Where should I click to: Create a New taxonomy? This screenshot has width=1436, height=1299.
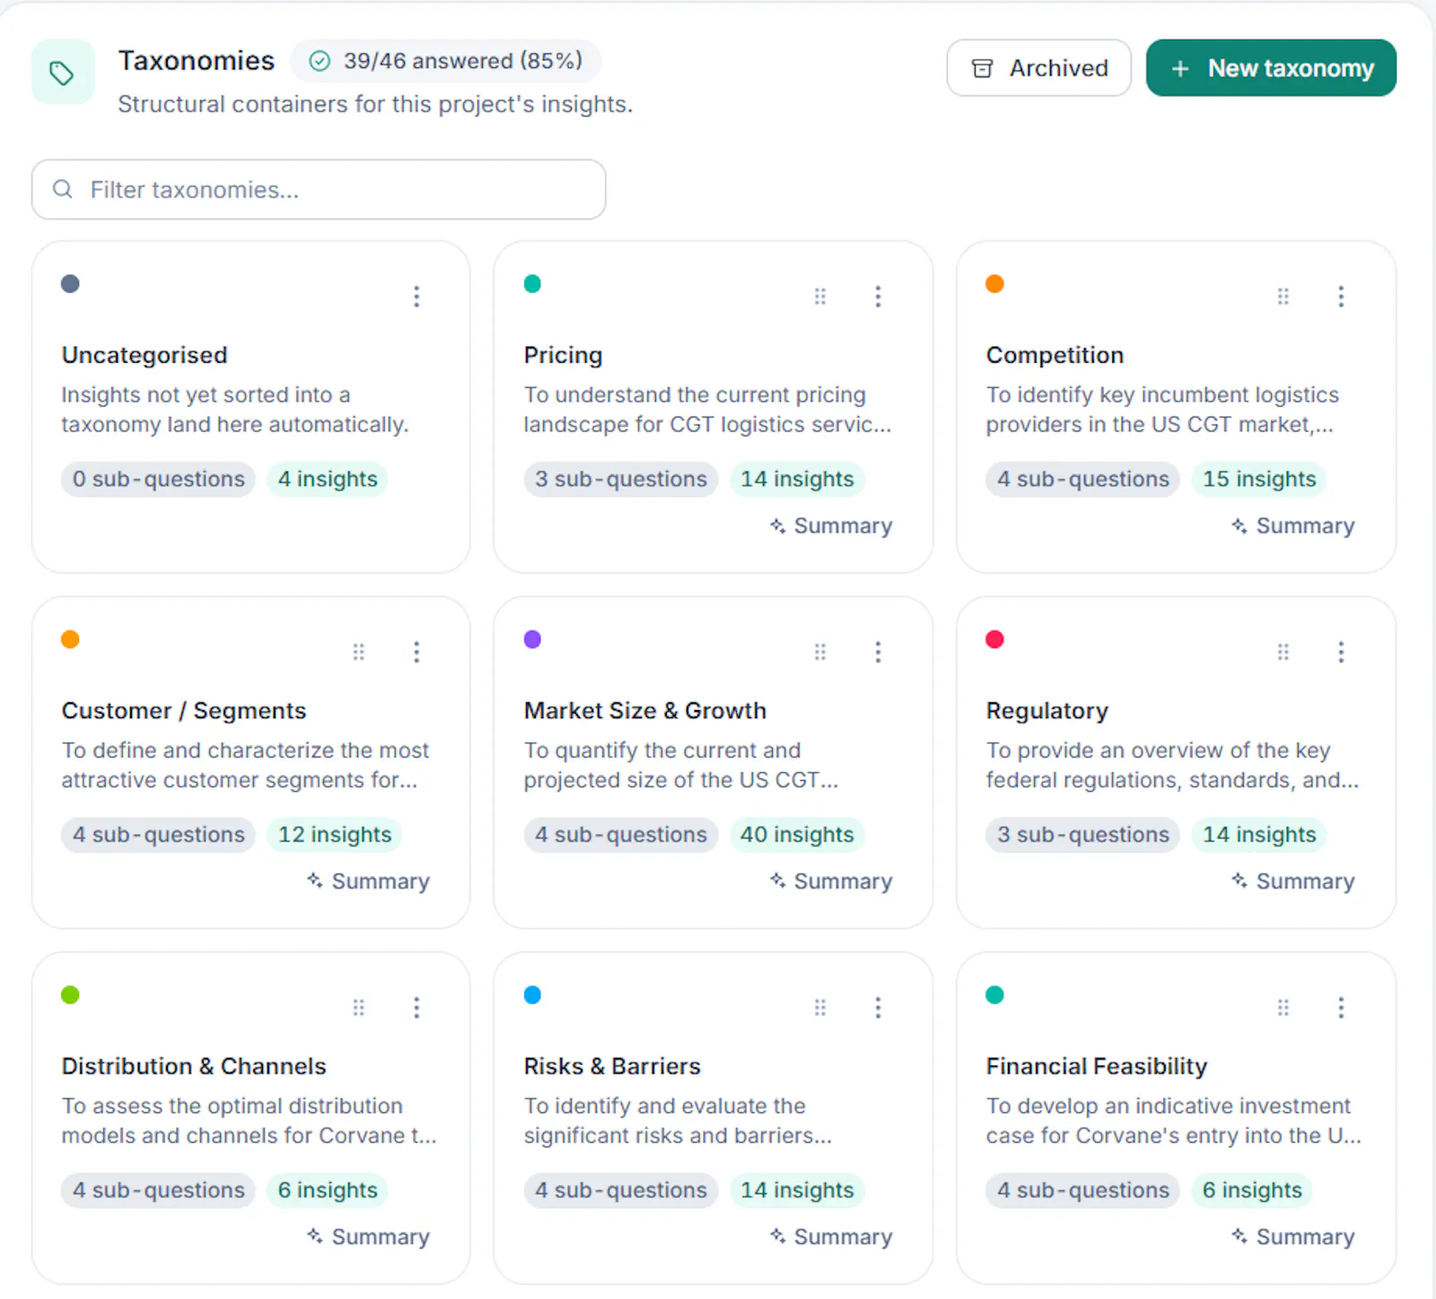pyautogui.click(x=1271, y=68)
